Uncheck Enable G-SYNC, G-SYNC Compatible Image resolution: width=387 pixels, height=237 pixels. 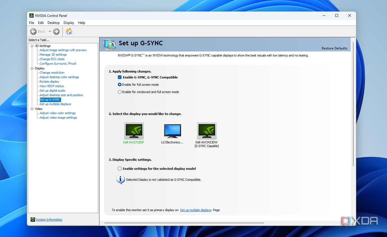[120, 77]
